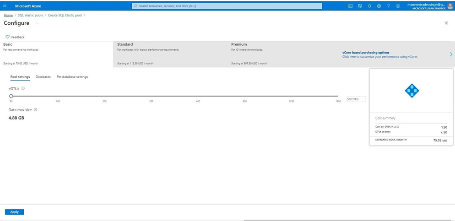Click the Apply button
The image size is (455, 221).
click(x=15, y=212)
